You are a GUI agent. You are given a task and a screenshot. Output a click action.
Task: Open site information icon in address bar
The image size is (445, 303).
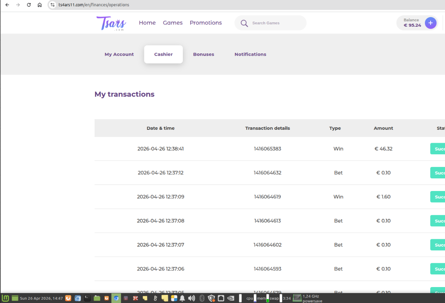point(53,5)
